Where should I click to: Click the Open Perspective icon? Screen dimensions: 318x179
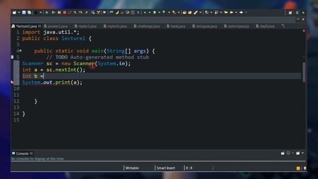click(290, 12)
